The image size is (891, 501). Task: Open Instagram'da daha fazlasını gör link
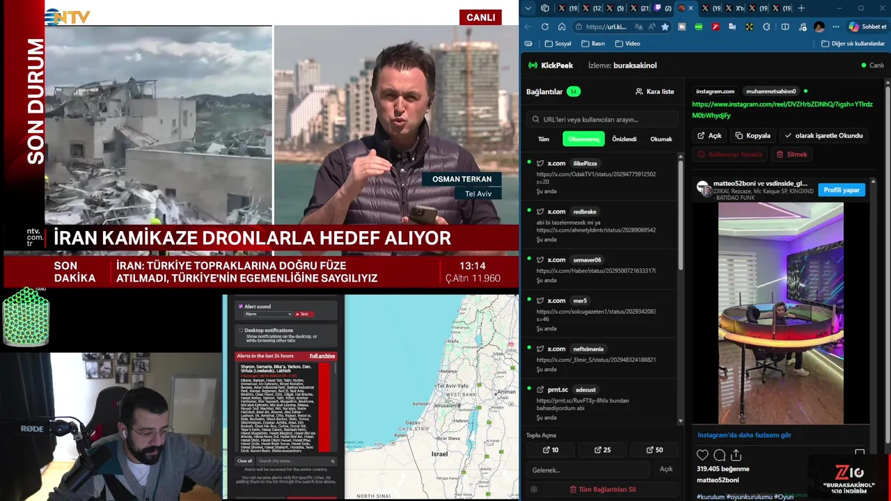pos(744,435)
